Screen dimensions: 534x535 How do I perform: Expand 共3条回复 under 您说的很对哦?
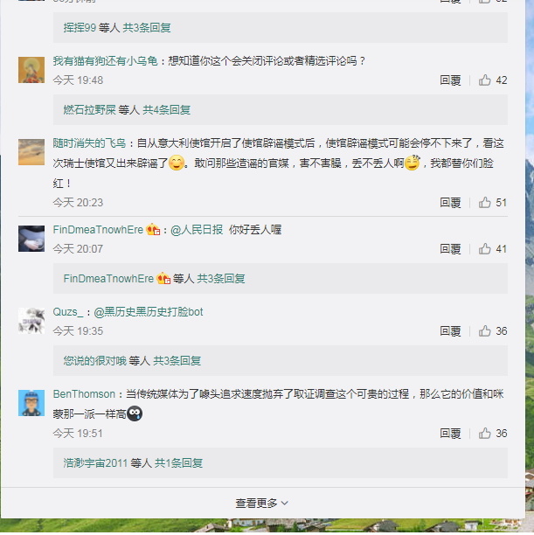coord(177,361)
